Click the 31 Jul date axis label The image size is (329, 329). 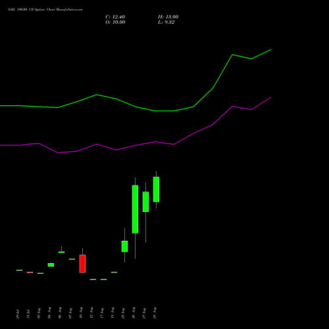pos(28,314)
